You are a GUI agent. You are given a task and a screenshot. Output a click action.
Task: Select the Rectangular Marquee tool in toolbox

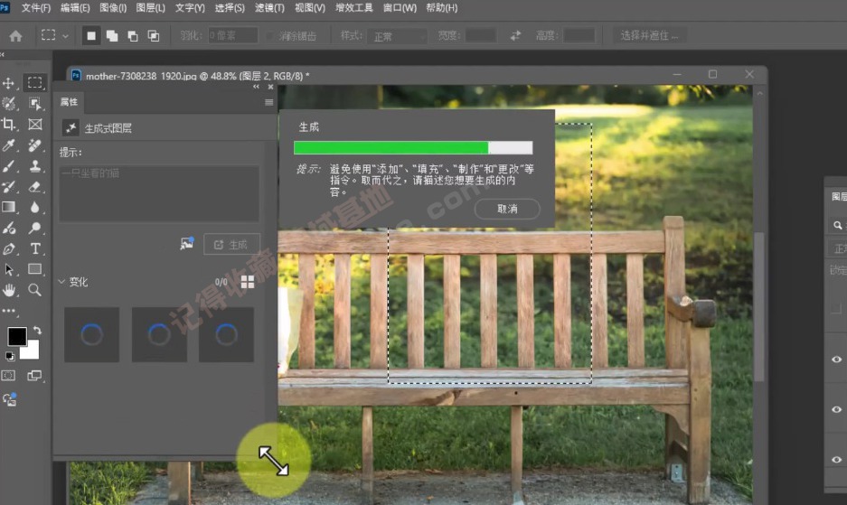tap(35, 82)
